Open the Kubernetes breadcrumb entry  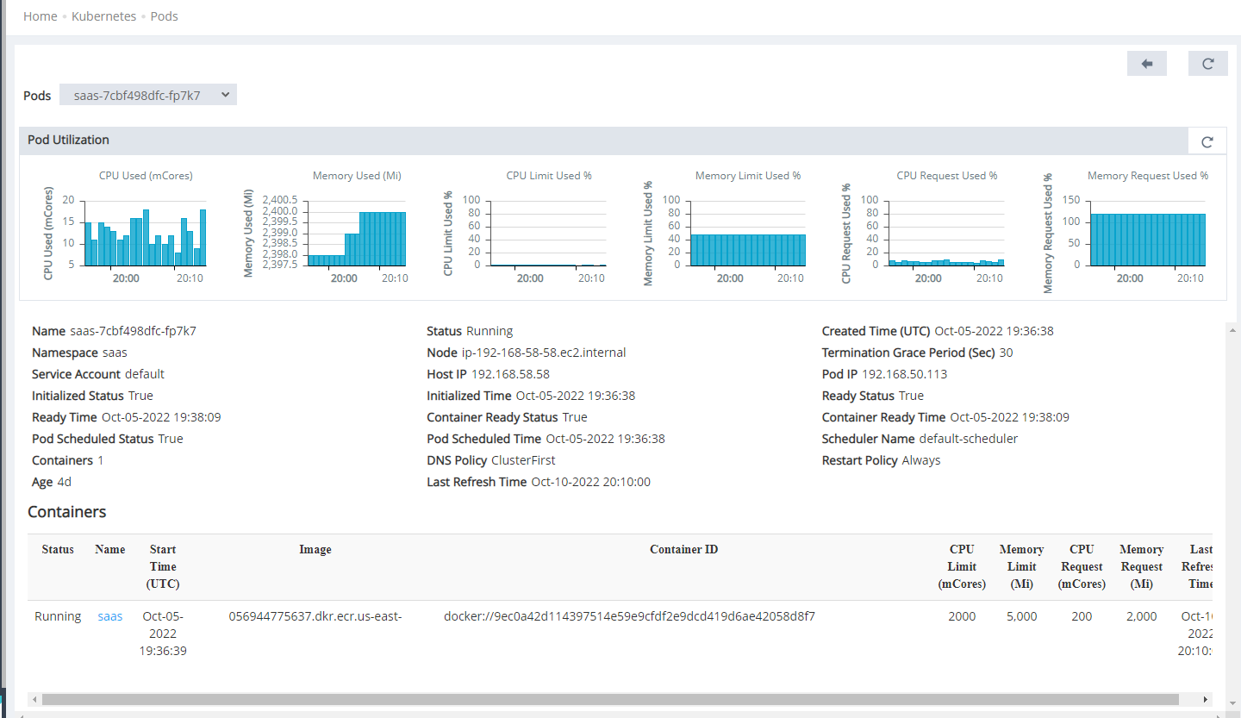click(x=103, y=16)
